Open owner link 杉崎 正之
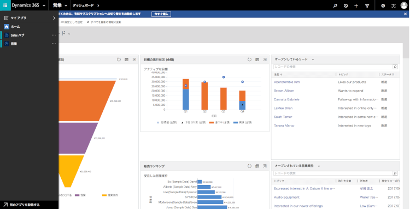Image resolution: width=410 pixels, height=209 pixels. 366,188
